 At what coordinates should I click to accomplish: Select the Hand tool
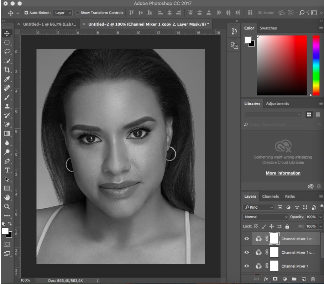click(x=7, y=198)
